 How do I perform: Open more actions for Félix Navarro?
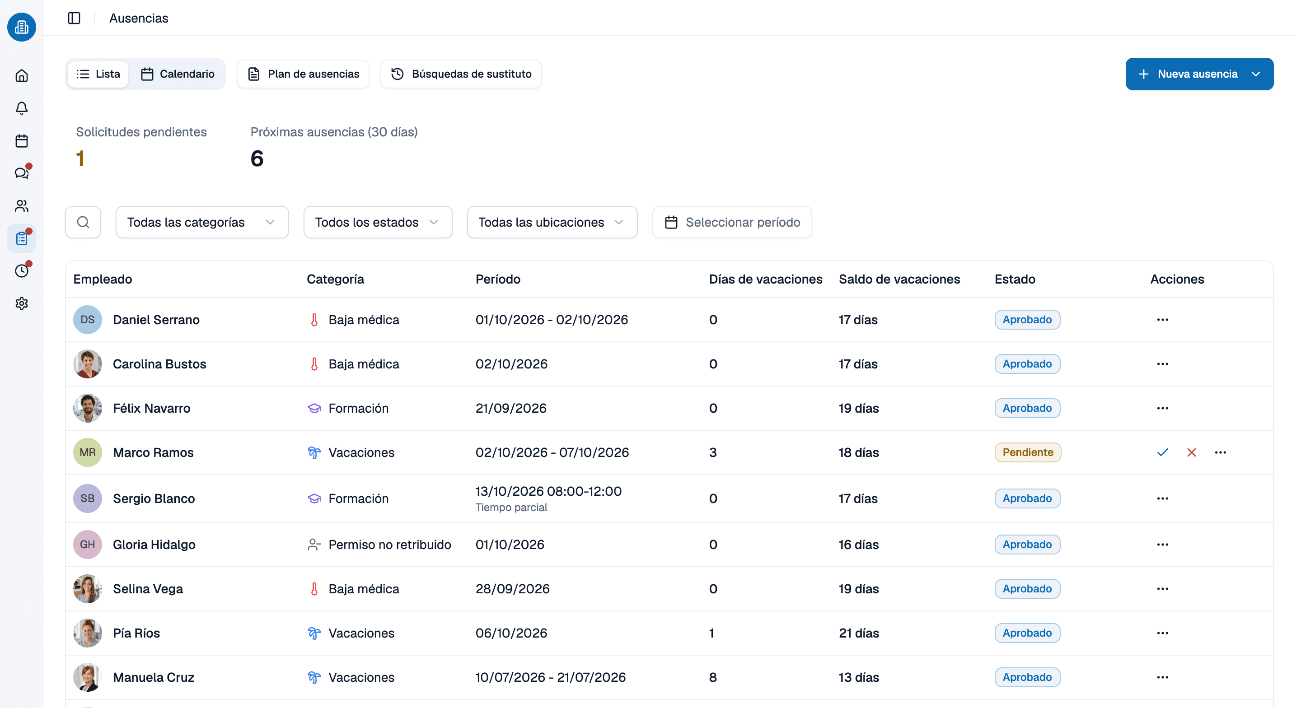(x=1163, y=408)
